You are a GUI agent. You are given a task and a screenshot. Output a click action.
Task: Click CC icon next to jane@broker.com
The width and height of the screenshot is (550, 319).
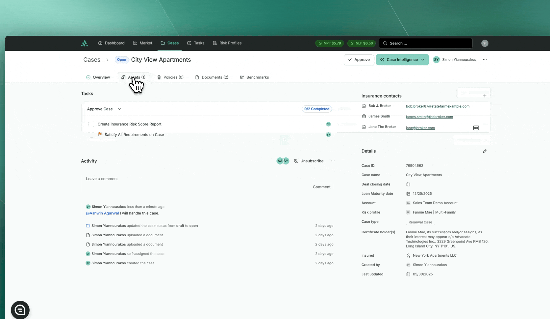tap(476, 128)
